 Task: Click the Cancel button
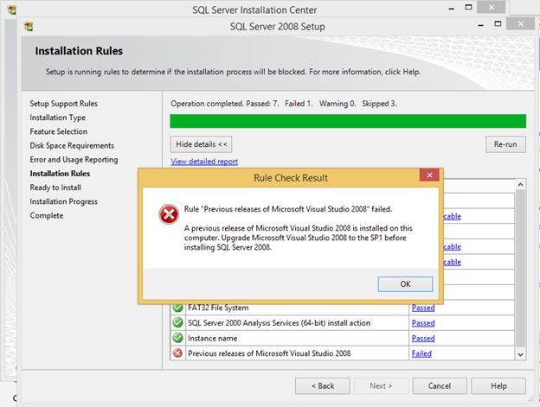click(440, 386)
